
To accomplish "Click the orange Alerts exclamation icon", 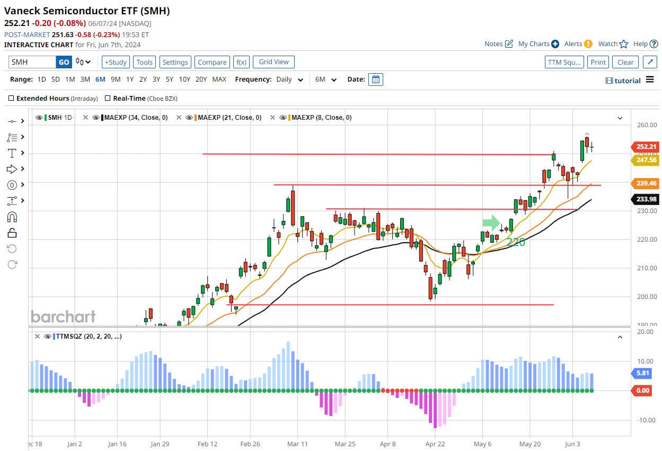I will pos(588,44).
